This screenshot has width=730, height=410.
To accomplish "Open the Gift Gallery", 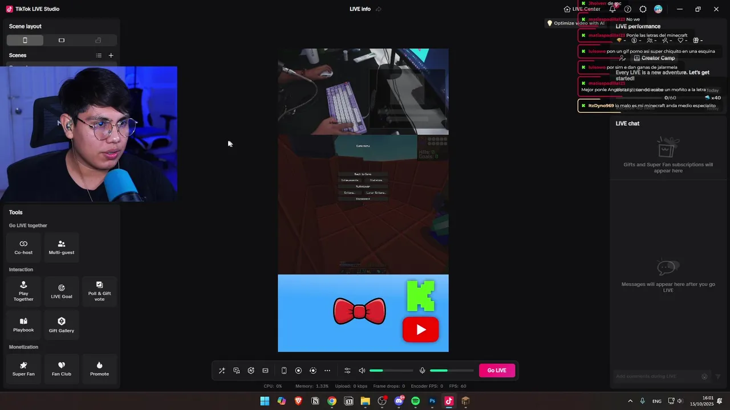I will (62, 325).
